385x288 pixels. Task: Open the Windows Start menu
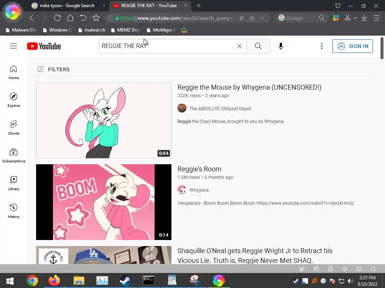click(10, 280)
